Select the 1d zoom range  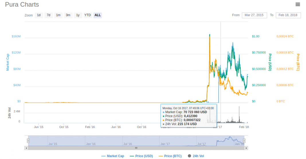39,15
